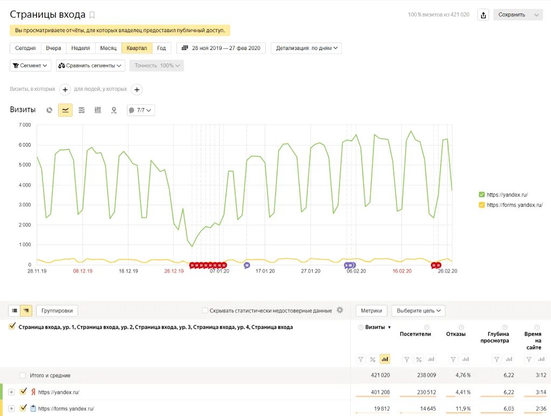Open the Детализация: по дням dropdown
Image resolution: width=551 pixels, height=416 pixels.
tap(306, 48)
